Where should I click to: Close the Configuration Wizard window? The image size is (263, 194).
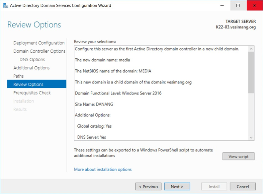(254, 6)
